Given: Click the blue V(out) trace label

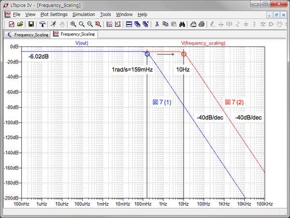Looking at the screenshot, I should 82,43.
